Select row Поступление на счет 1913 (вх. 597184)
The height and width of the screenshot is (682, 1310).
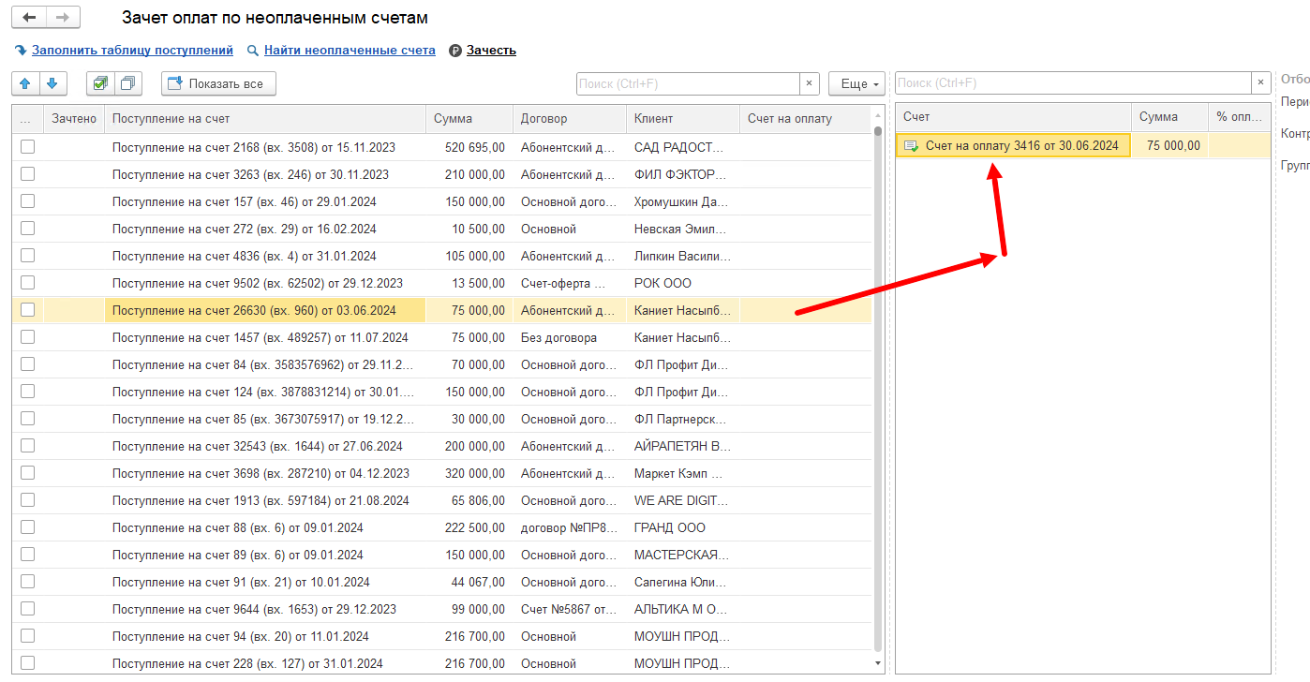click(442, 500)
